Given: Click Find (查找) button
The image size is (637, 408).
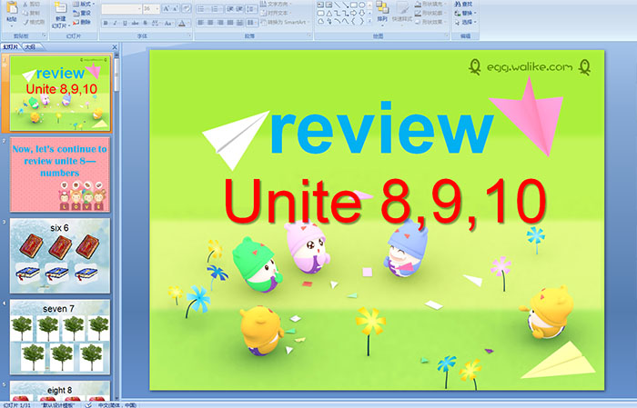Looking at the screenshot, I should [464, 4].
